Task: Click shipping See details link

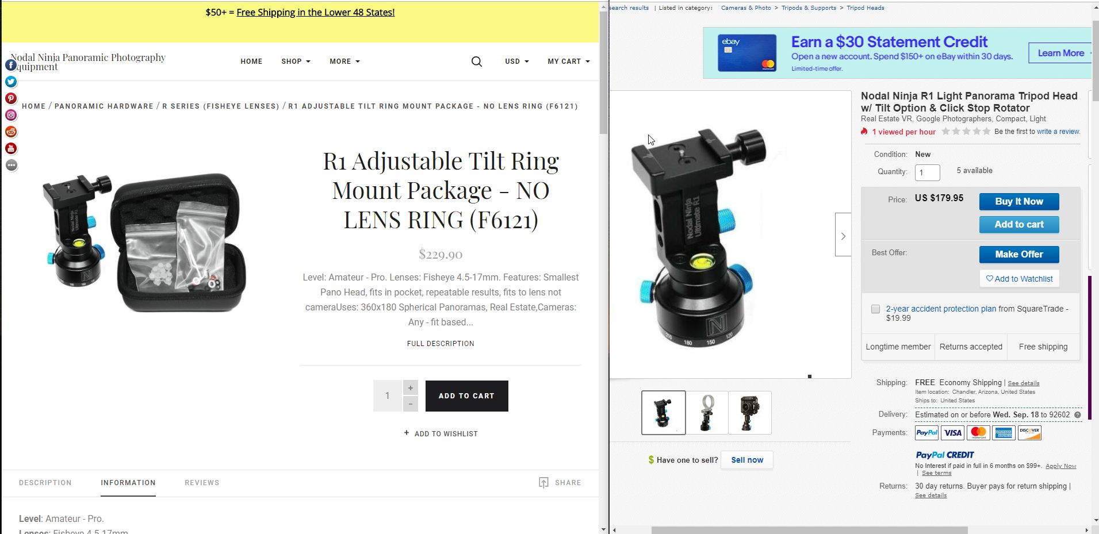Action: pos(1023,383)
